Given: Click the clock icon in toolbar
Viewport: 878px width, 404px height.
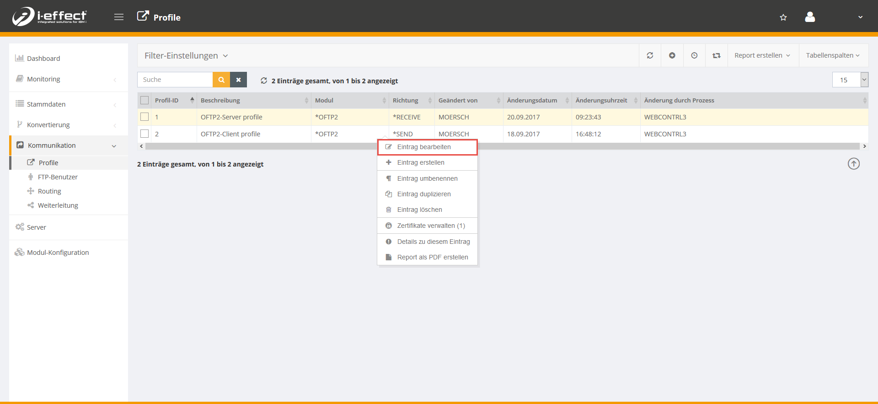Looking at the screenshot, I should [x=694, y=55].
